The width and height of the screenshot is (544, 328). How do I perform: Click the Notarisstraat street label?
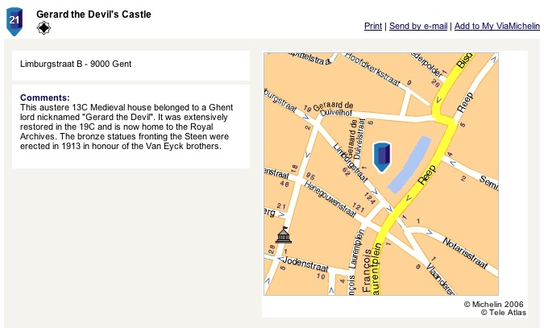click(465, 253)
